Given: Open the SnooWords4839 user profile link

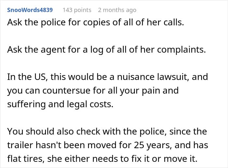Looking at the screenshot, I should tap(30, 10).
